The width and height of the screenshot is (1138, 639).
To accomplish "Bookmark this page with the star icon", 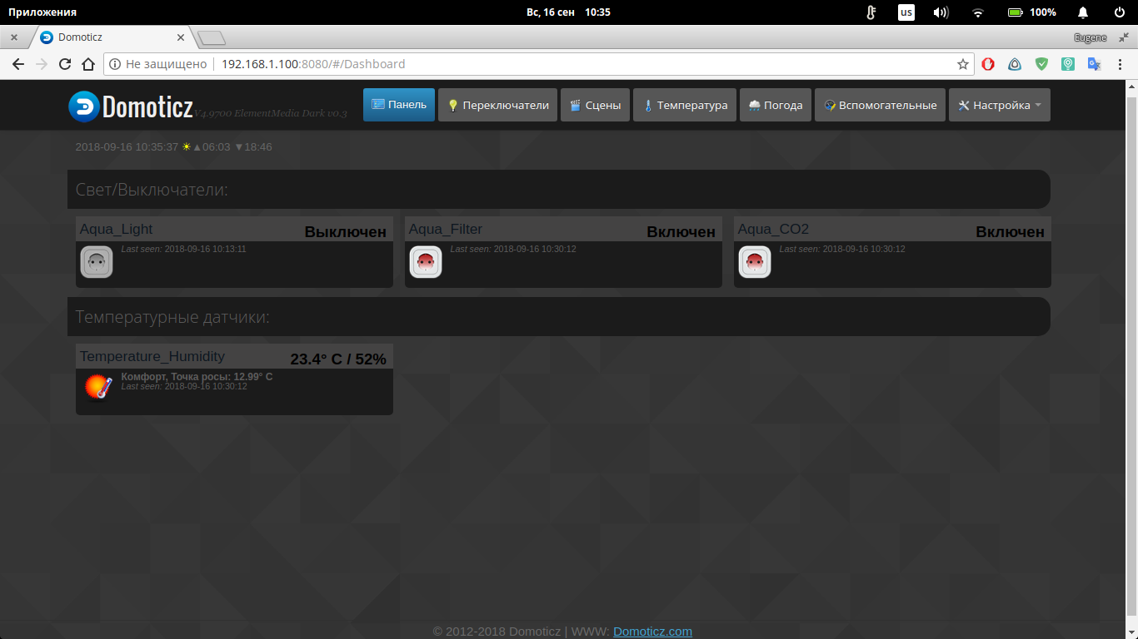I will [962, 64].
